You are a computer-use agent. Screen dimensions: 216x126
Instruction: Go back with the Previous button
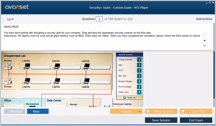coord(15,111)
